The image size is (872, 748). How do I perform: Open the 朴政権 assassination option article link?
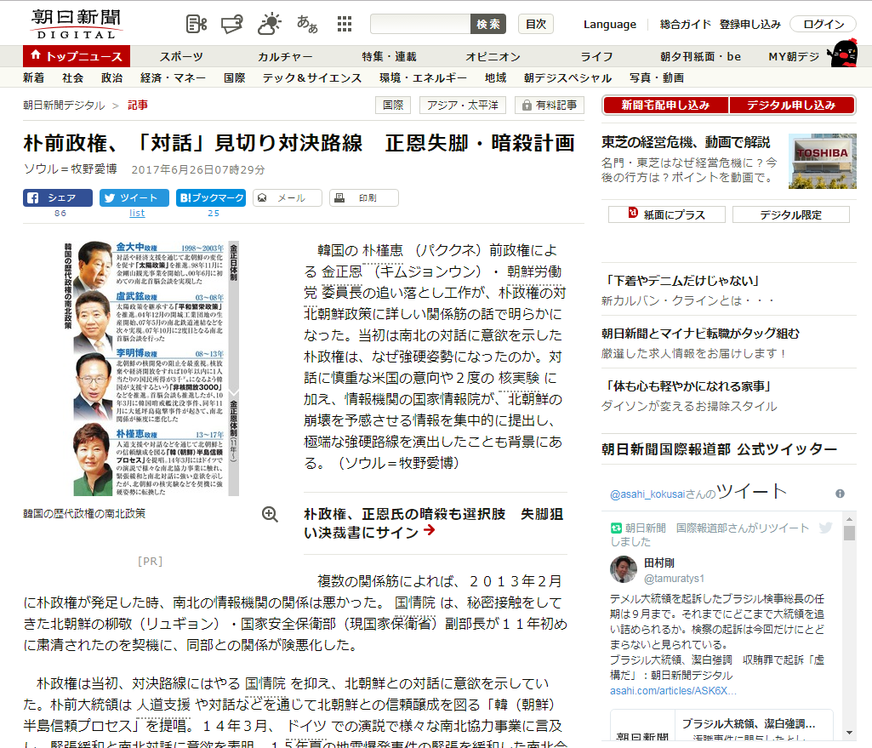tap(433, 523)
